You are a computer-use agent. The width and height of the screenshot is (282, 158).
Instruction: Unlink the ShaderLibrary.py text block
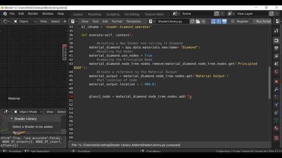pyautogui.click(x=204, y=22)
